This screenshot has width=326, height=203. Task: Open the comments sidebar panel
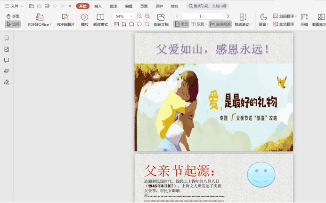7,60
